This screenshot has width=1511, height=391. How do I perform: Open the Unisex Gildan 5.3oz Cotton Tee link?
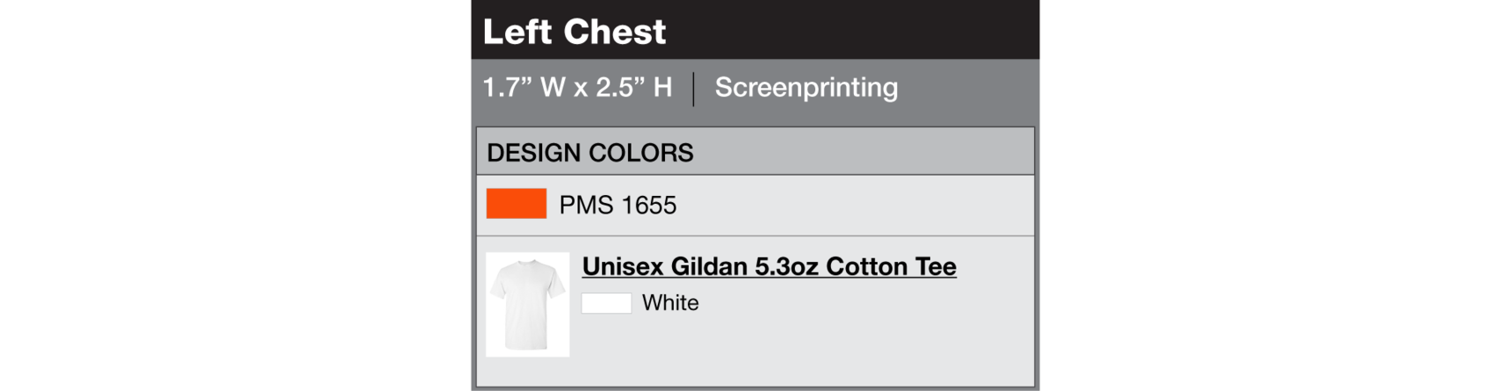click(769, 266)
